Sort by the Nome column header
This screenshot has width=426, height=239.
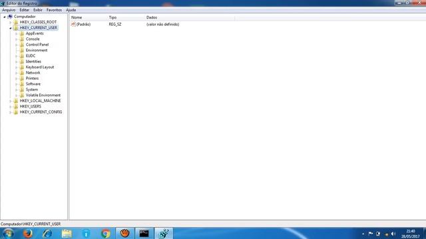click(x=89, y=17)
